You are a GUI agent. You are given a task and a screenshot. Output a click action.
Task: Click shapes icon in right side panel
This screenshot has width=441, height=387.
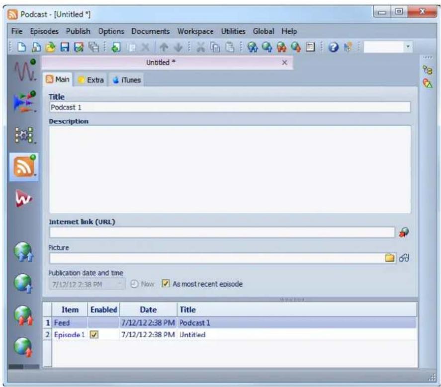tap(428, 83)
